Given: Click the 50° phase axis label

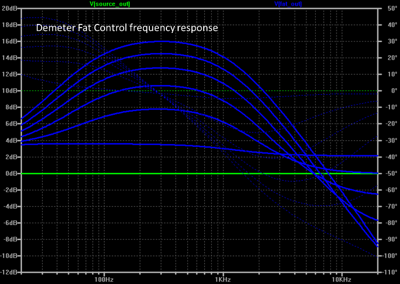Looking at the screenshot, I should point(390,9).
